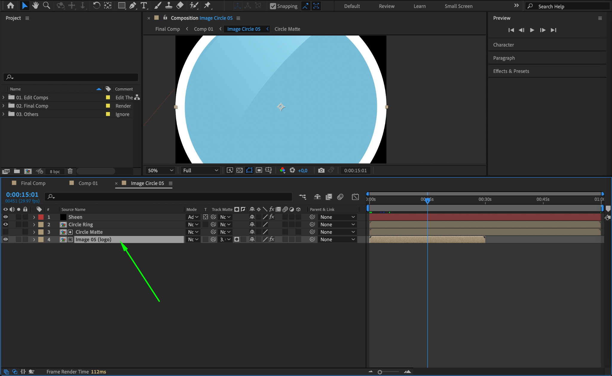Choose the Type tool
612x376 pixels.
[144, 5]
